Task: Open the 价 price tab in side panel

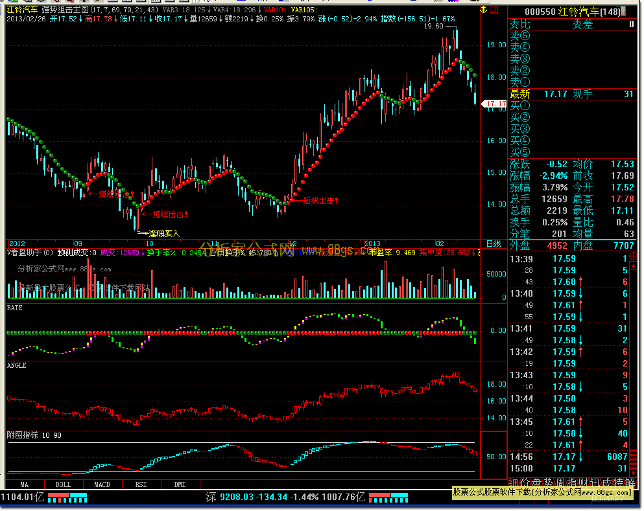Action: tap(525, 483)
